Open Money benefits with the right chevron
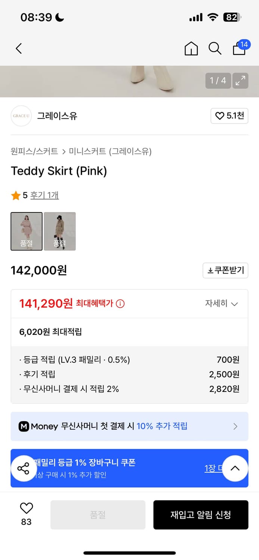Image resolution: width=259 pixels, height=560 pixels. (235, 426)
